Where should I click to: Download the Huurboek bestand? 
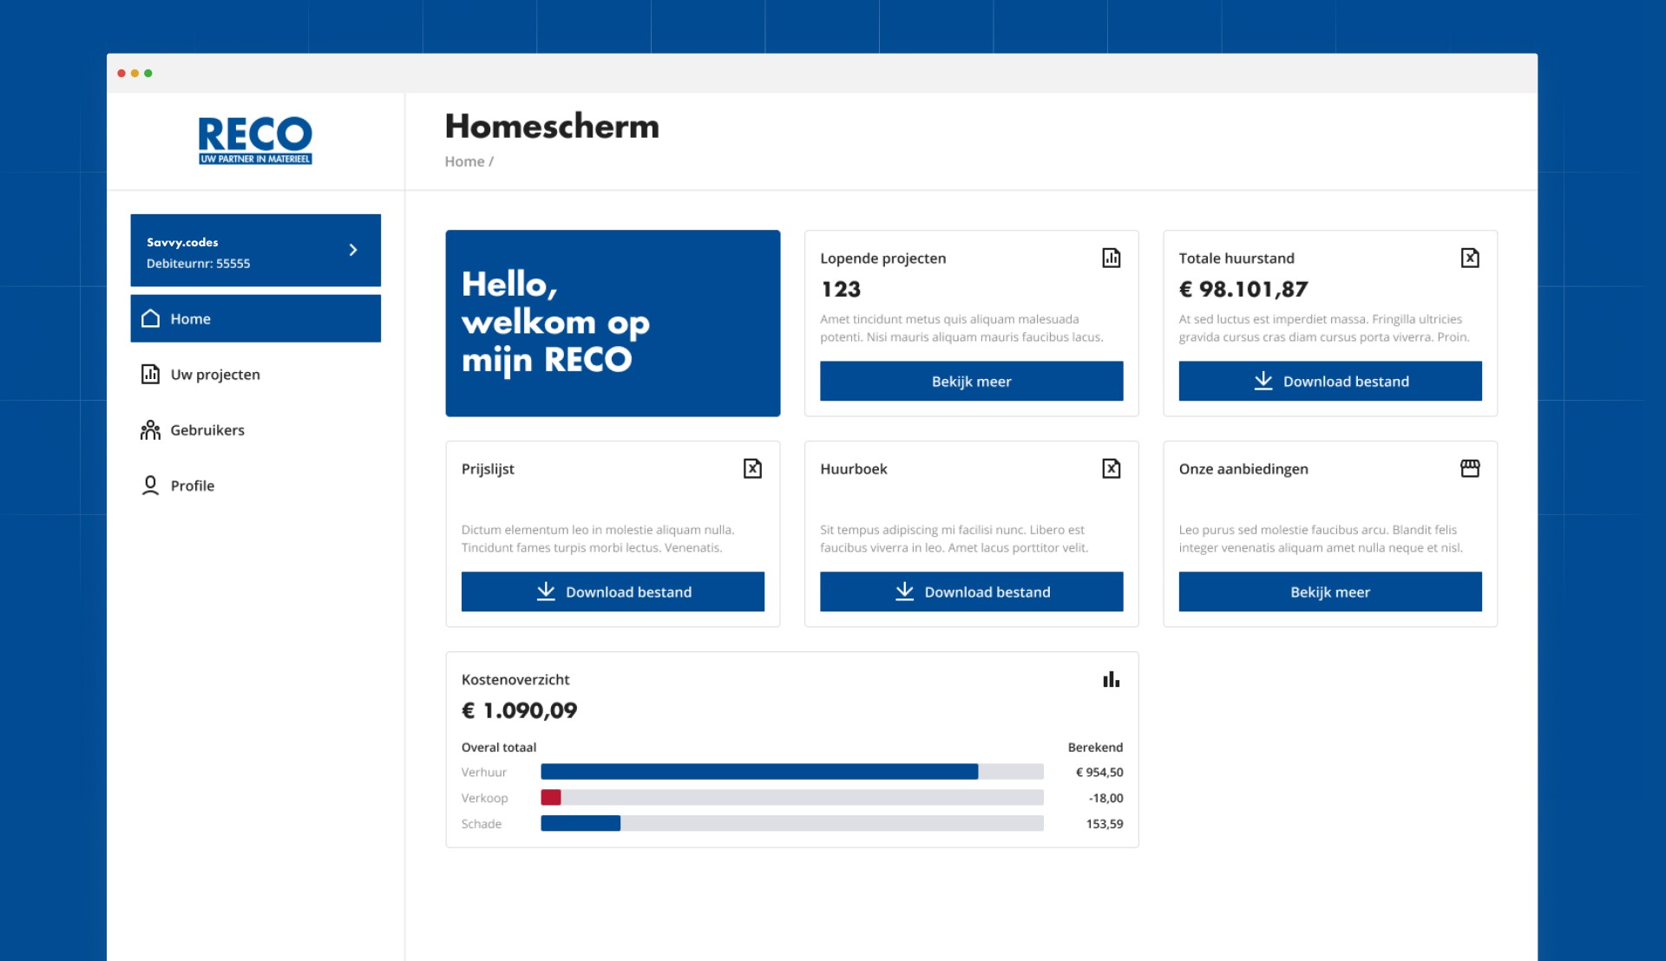(x=971, y=592)
